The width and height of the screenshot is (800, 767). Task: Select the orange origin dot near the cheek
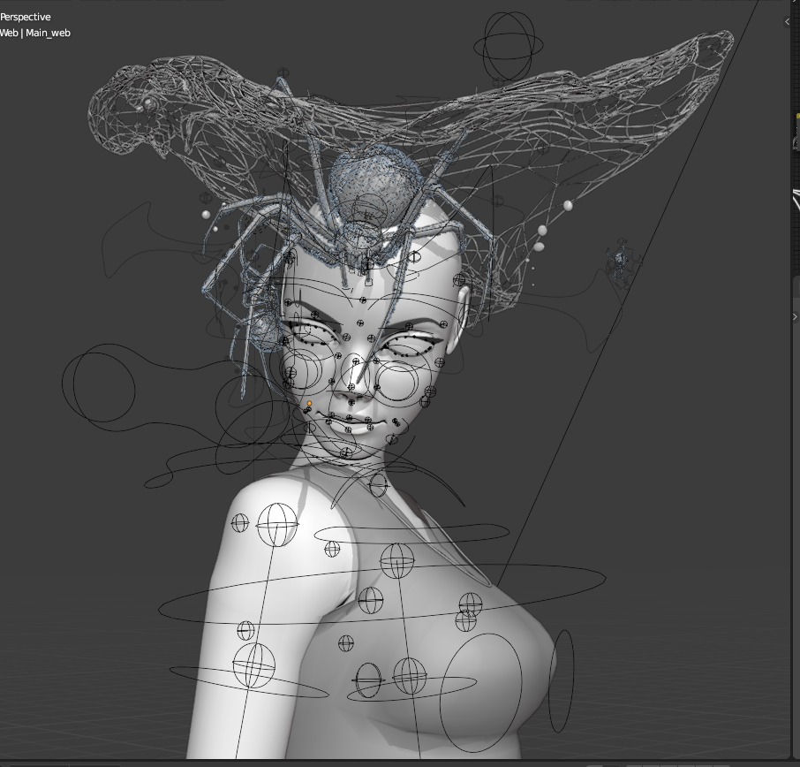pyautogui.click(x=309, y=404)
